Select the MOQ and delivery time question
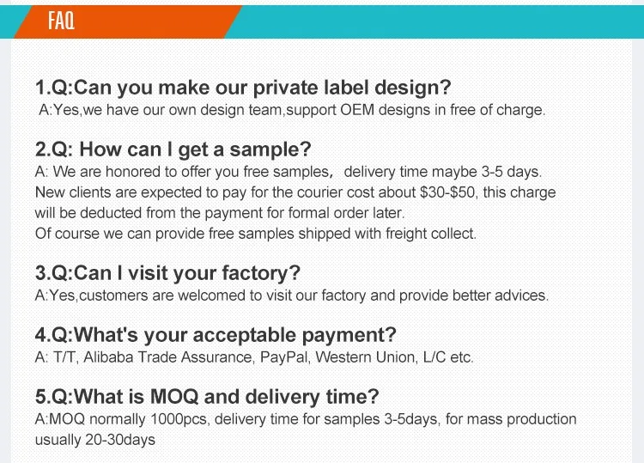This screenshot has width=644, height=463. click(206, 397)
